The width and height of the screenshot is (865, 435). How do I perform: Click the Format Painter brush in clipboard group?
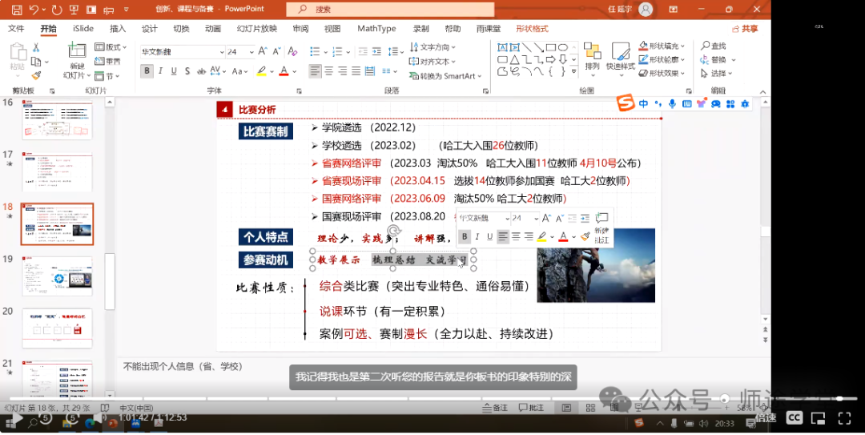(36, 75)
